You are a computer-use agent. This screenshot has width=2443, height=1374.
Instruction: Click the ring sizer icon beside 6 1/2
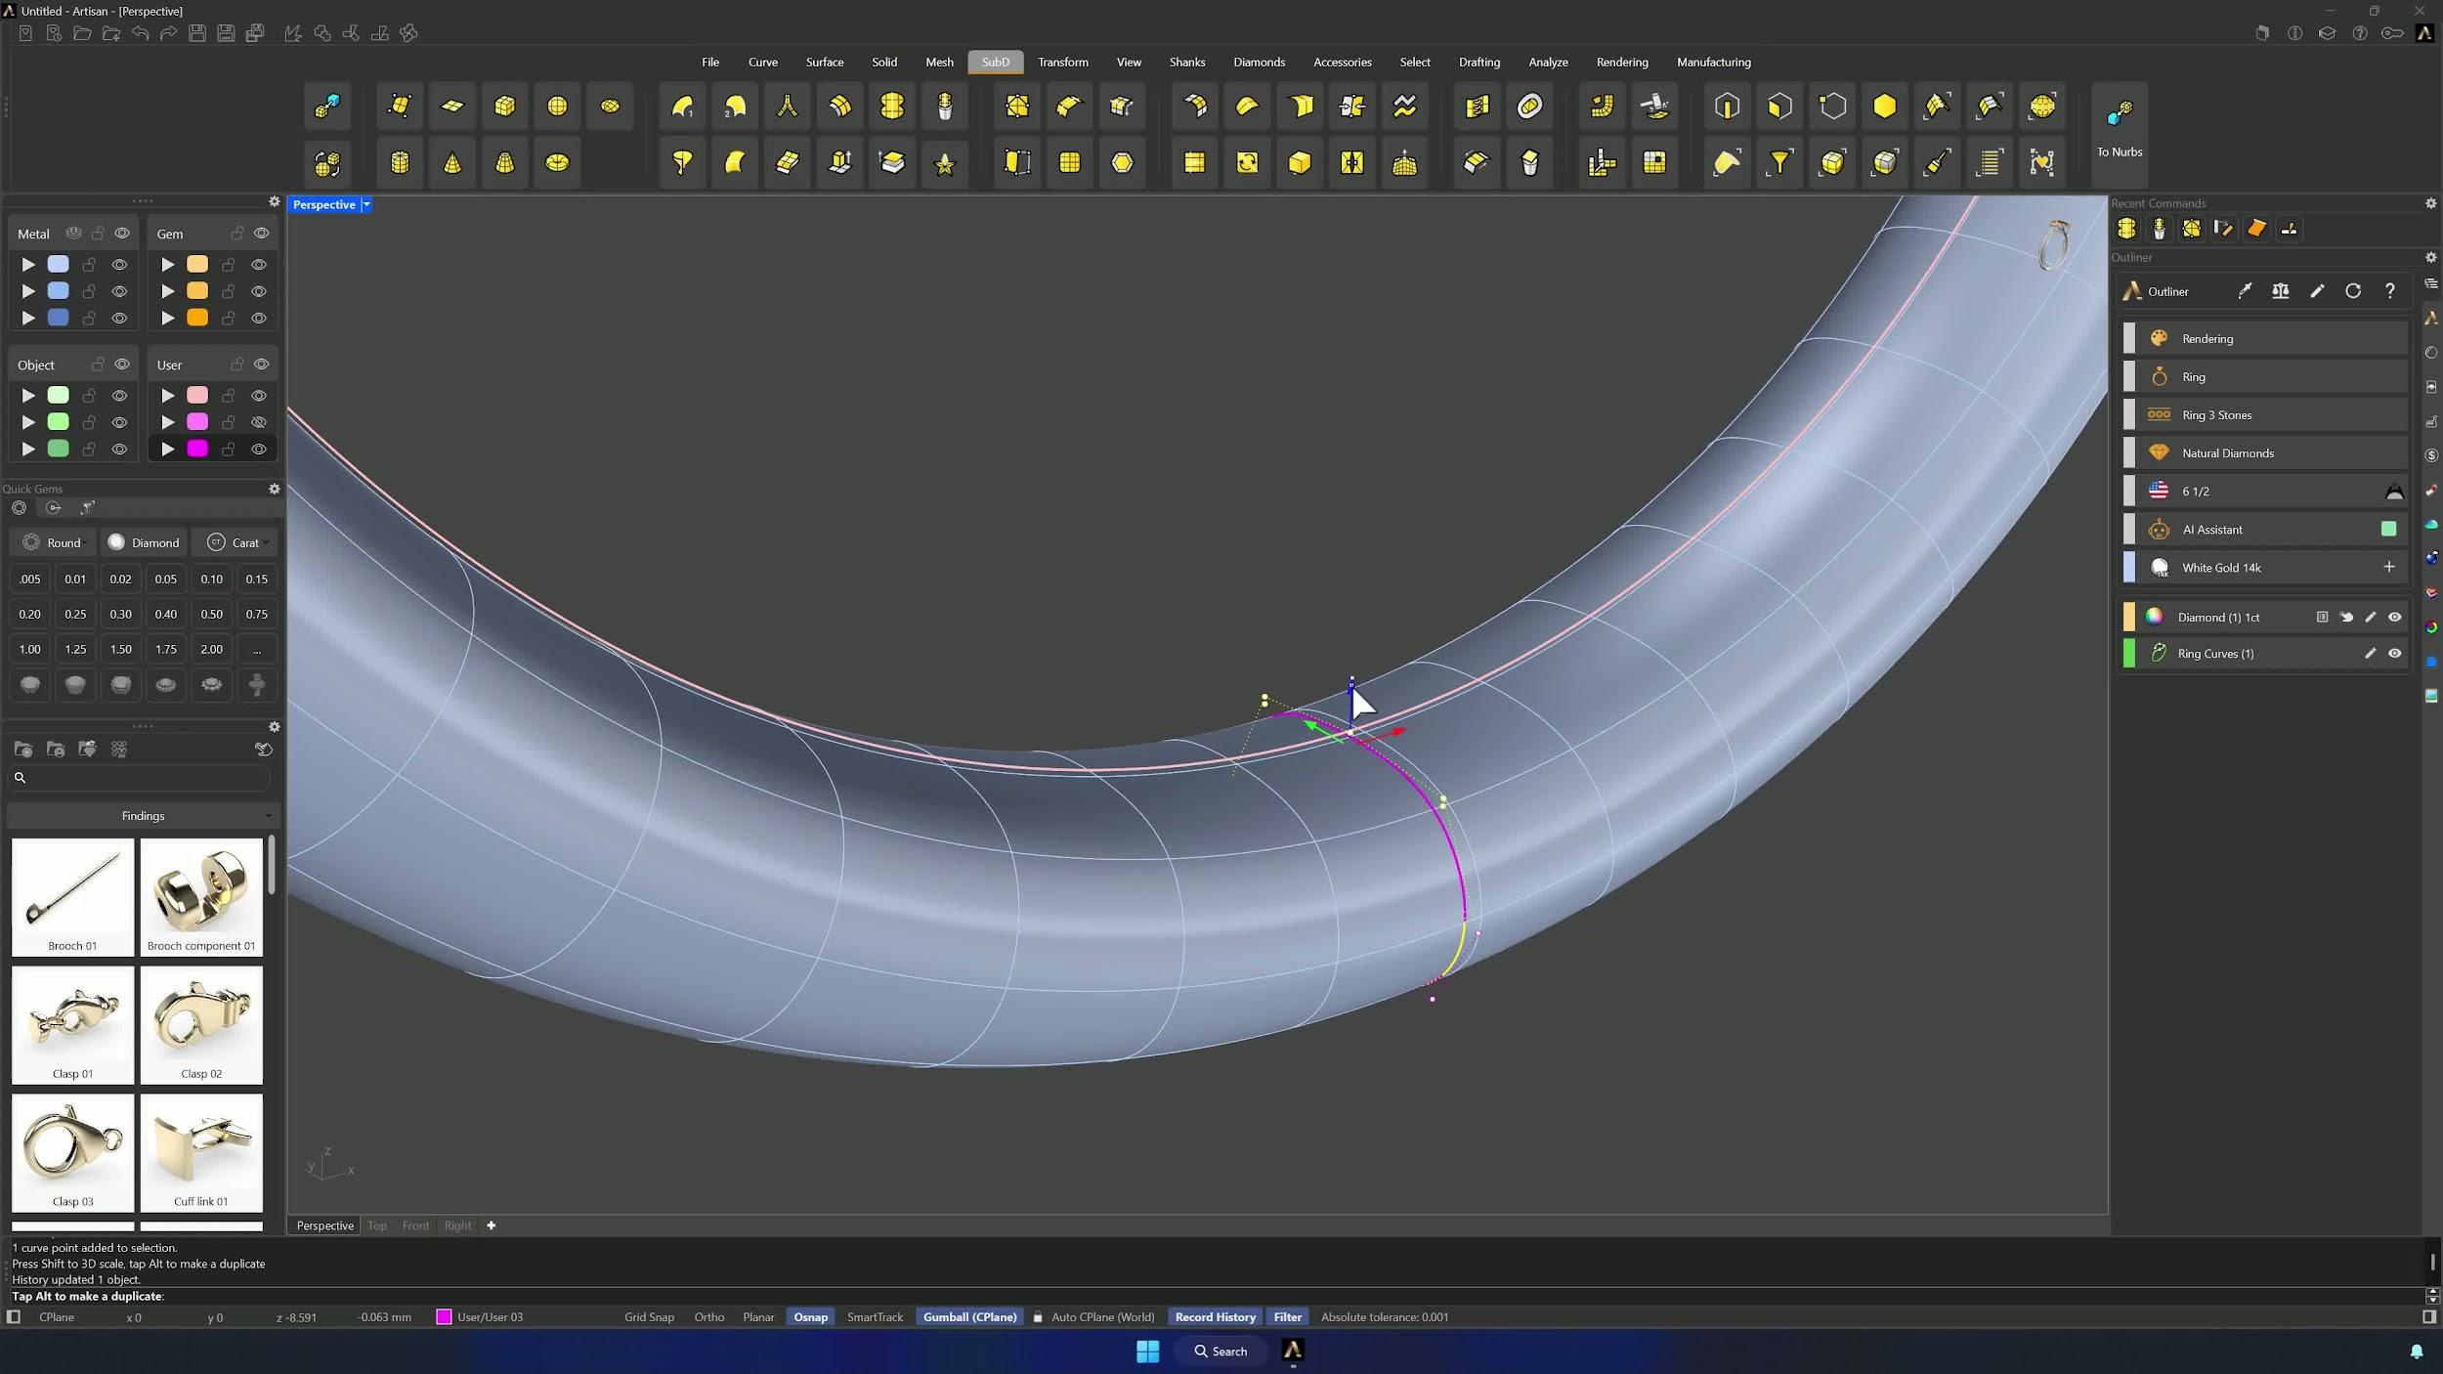(2394, 492)
